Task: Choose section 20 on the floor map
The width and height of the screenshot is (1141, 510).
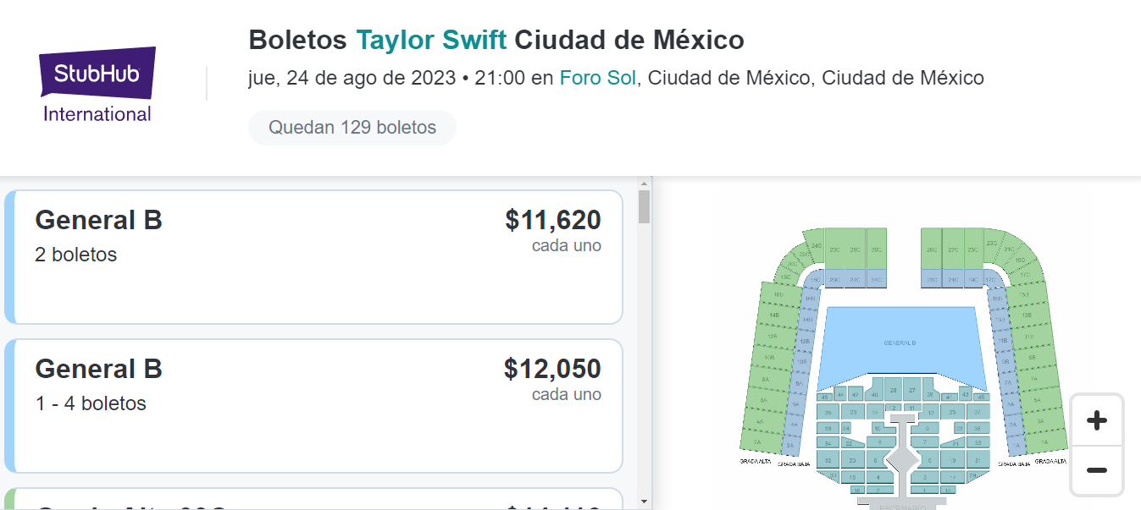Action: [x=852, y=459]
